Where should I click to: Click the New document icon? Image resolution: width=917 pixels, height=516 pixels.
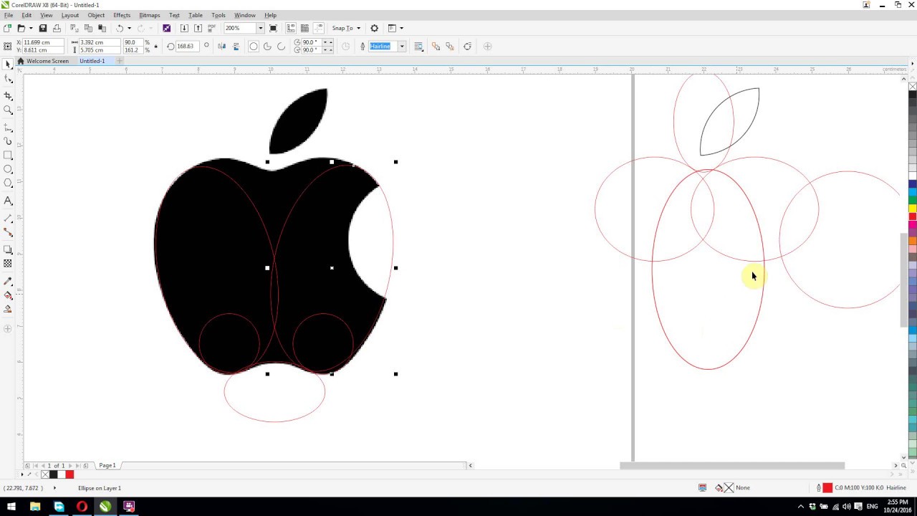pyautogui.click(x=7, y=28)
